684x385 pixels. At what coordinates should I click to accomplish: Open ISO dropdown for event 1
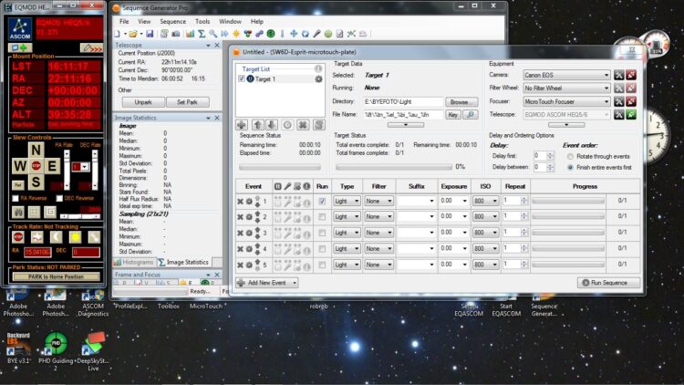(485, 201)
